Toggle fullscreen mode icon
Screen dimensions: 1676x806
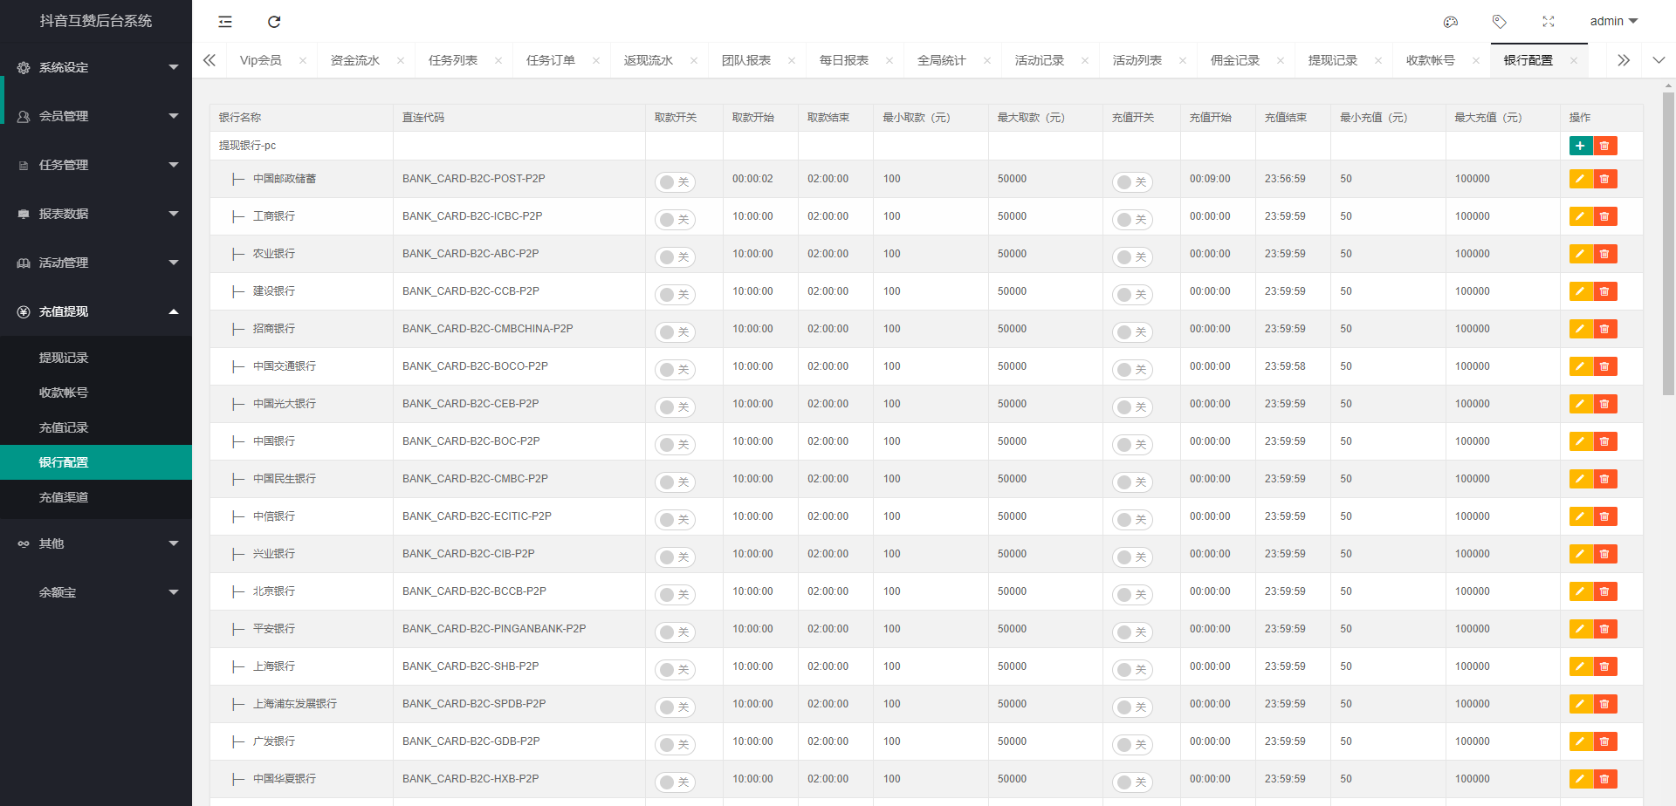[1549, 22]
